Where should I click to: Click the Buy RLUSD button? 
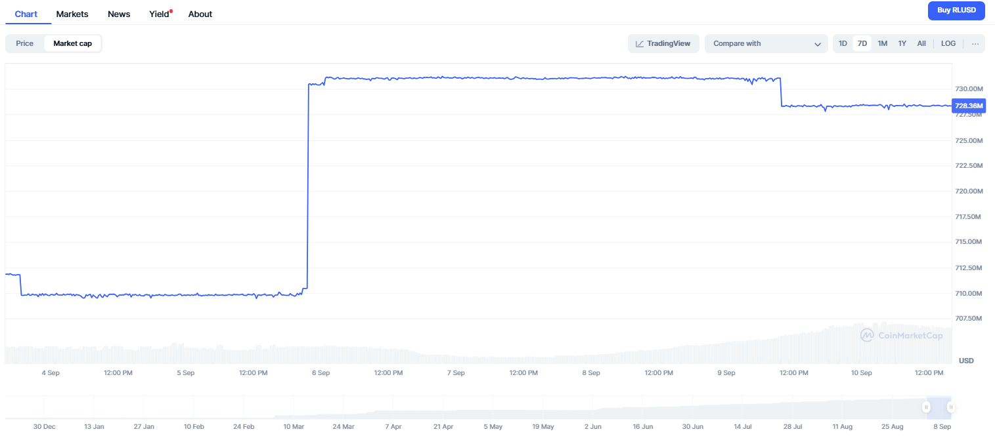pos(956,10)
